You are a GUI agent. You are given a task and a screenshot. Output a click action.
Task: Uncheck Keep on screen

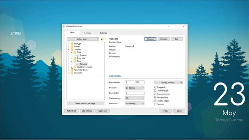[155, 94]
